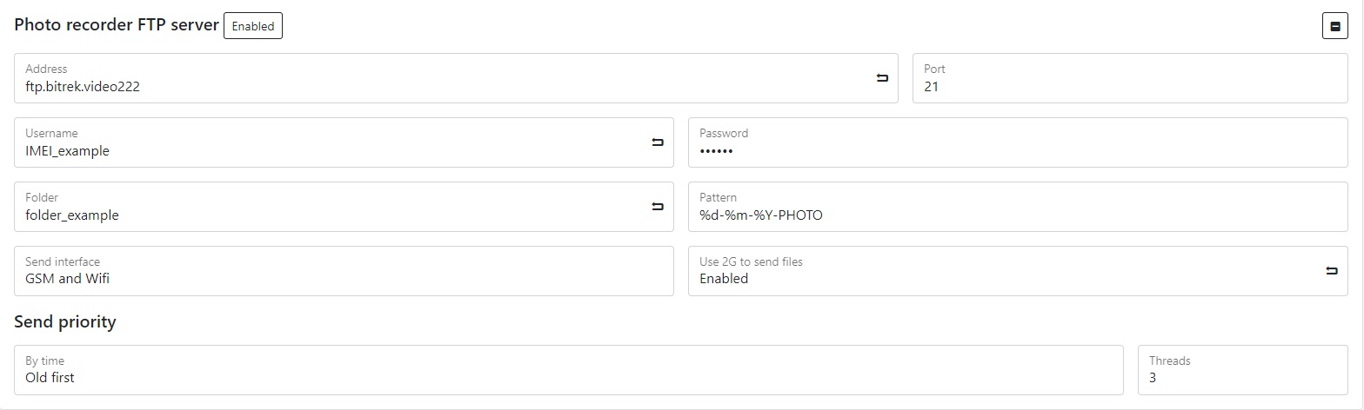
Task: Click the reset icon in Address field
Action: [x=882, y=78]
